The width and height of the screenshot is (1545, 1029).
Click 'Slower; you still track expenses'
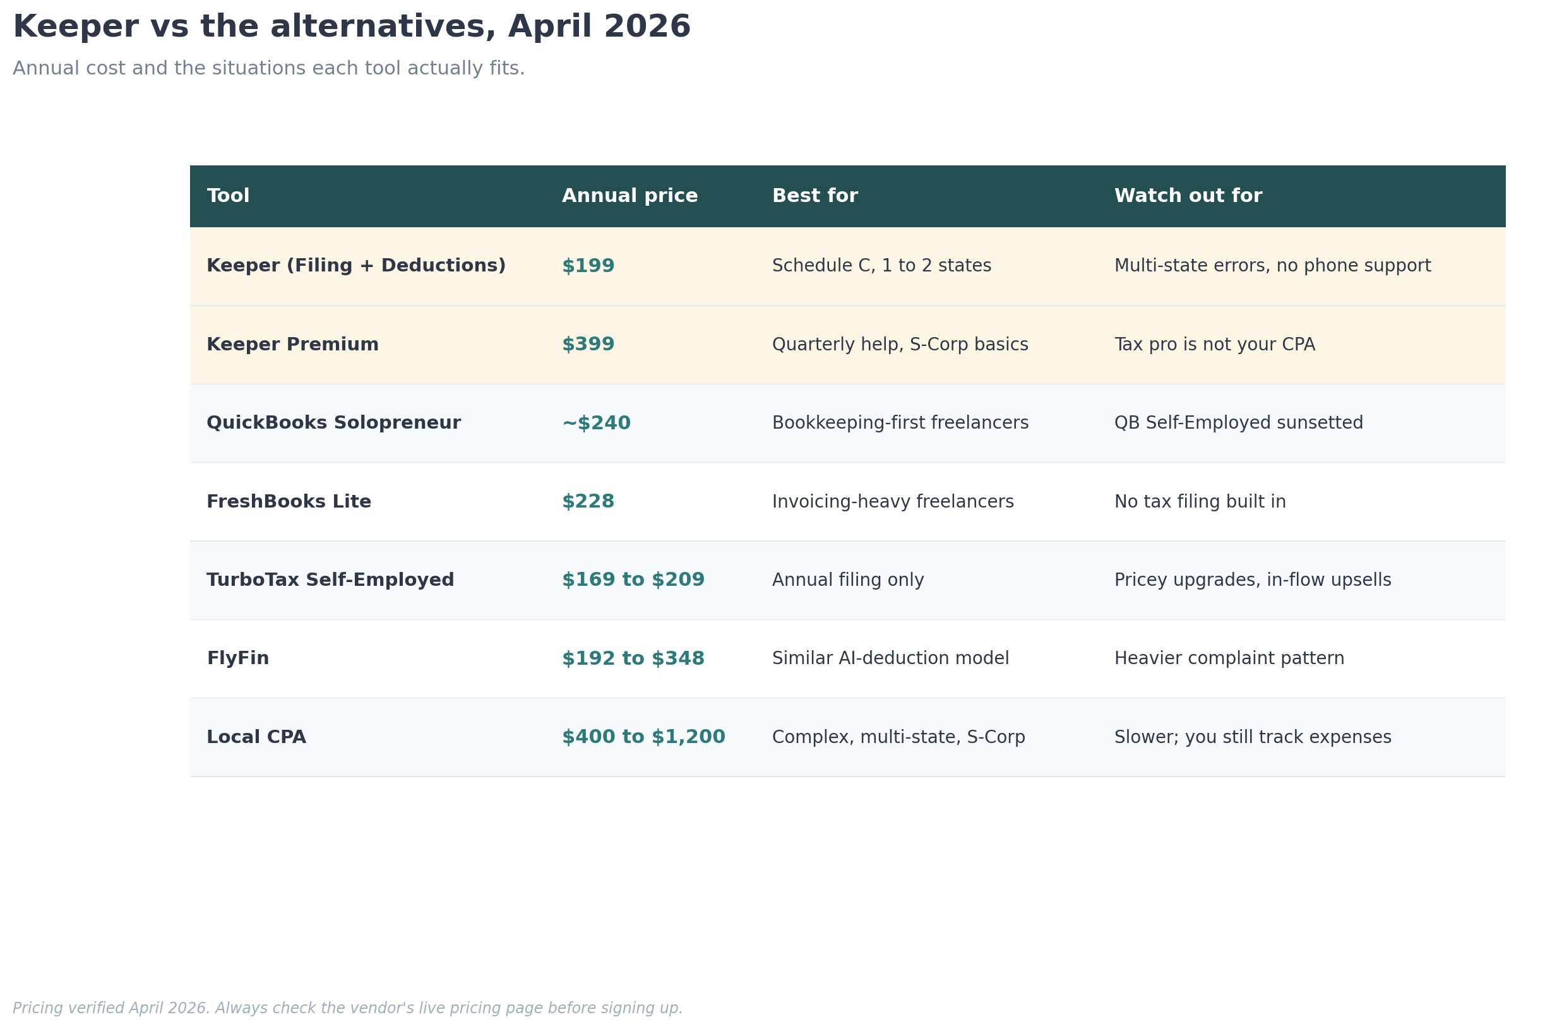1253,737
